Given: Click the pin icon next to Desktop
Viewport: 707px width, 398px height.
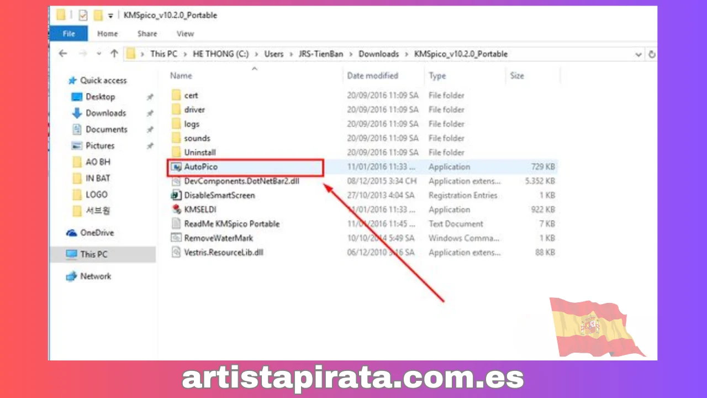Looking at the screenshot, I should point(150,97).
